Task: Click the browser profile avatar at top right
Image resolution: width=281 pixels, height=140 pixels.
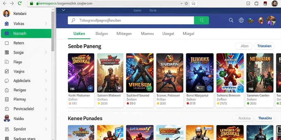Action: tap(274, 3)
